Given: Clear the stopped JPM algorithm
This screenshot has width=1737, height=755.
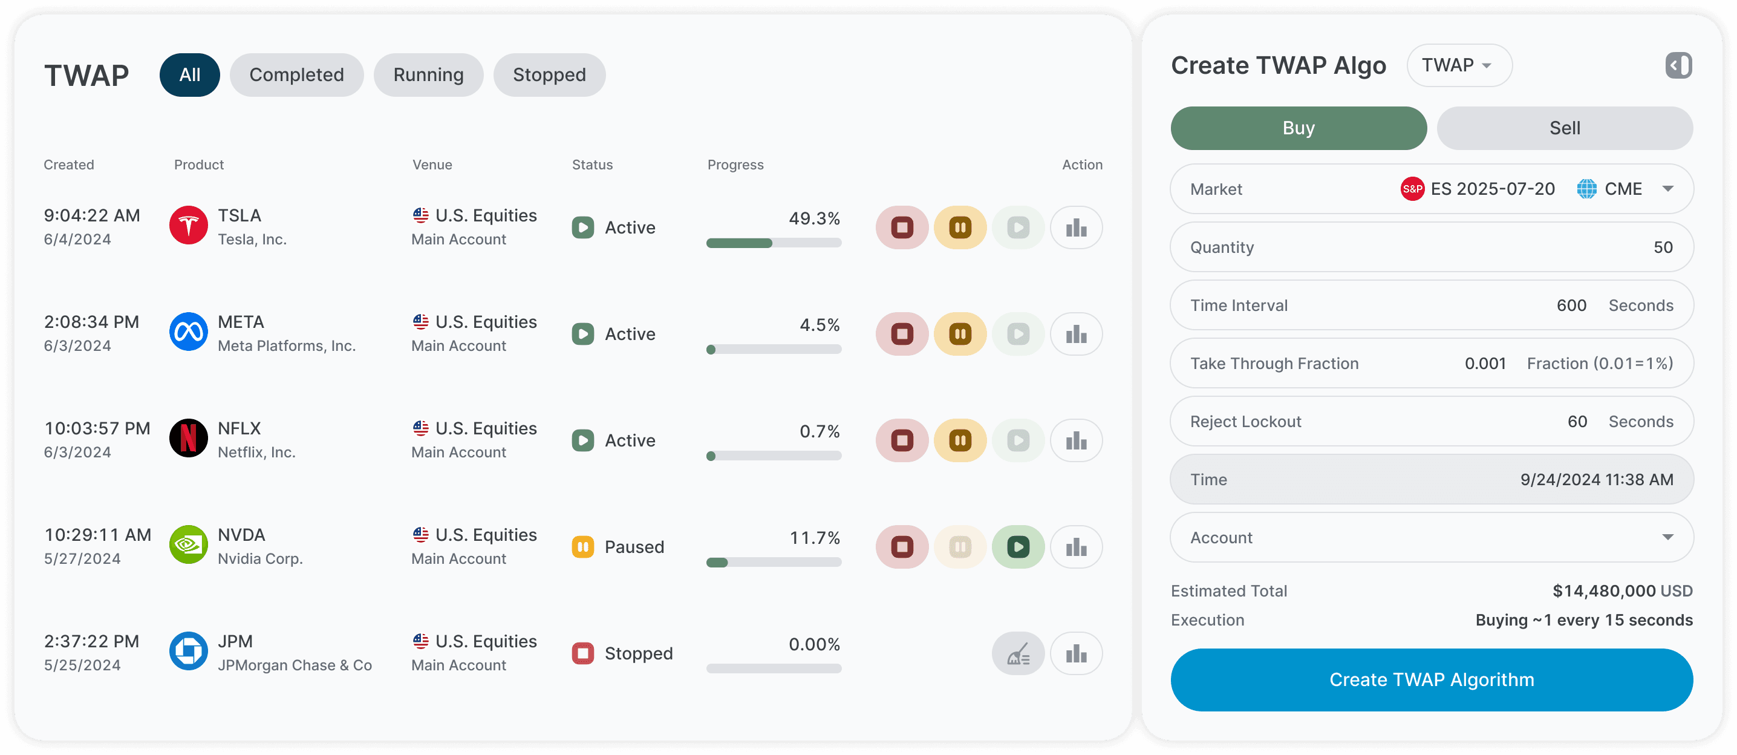Looking at the screenshot, I should (x=1017, y=654).
